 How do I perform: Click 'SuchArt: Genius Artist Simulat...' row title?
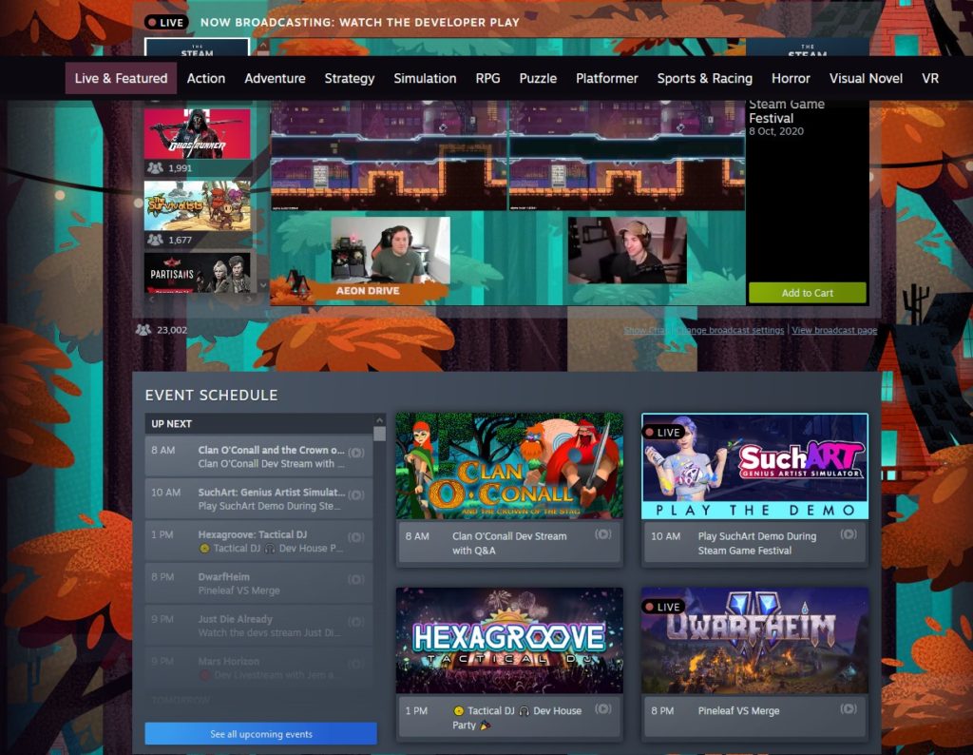pyautogui.click(x=272, y=493)
